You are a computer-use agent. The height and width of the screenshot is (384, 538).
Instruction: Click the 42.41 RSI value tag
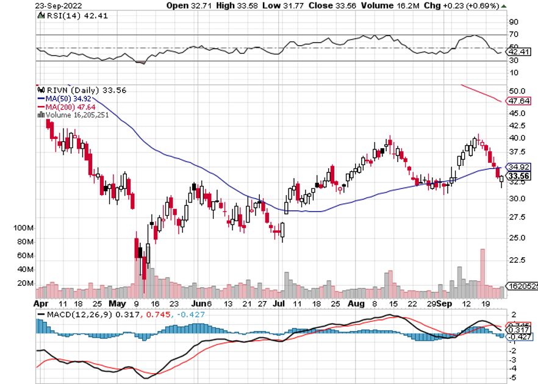(518, 52)
